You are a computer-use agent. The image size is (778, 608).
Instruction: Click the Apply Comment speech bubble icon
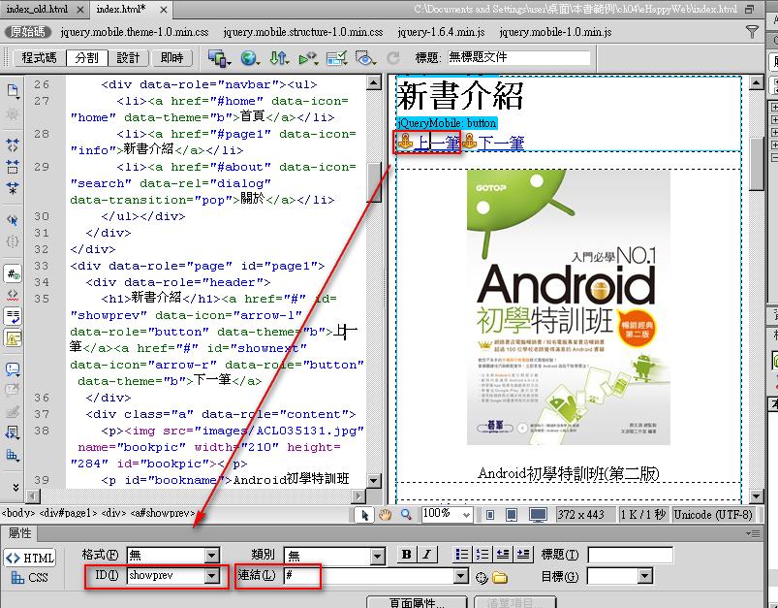tap(13, 368)
